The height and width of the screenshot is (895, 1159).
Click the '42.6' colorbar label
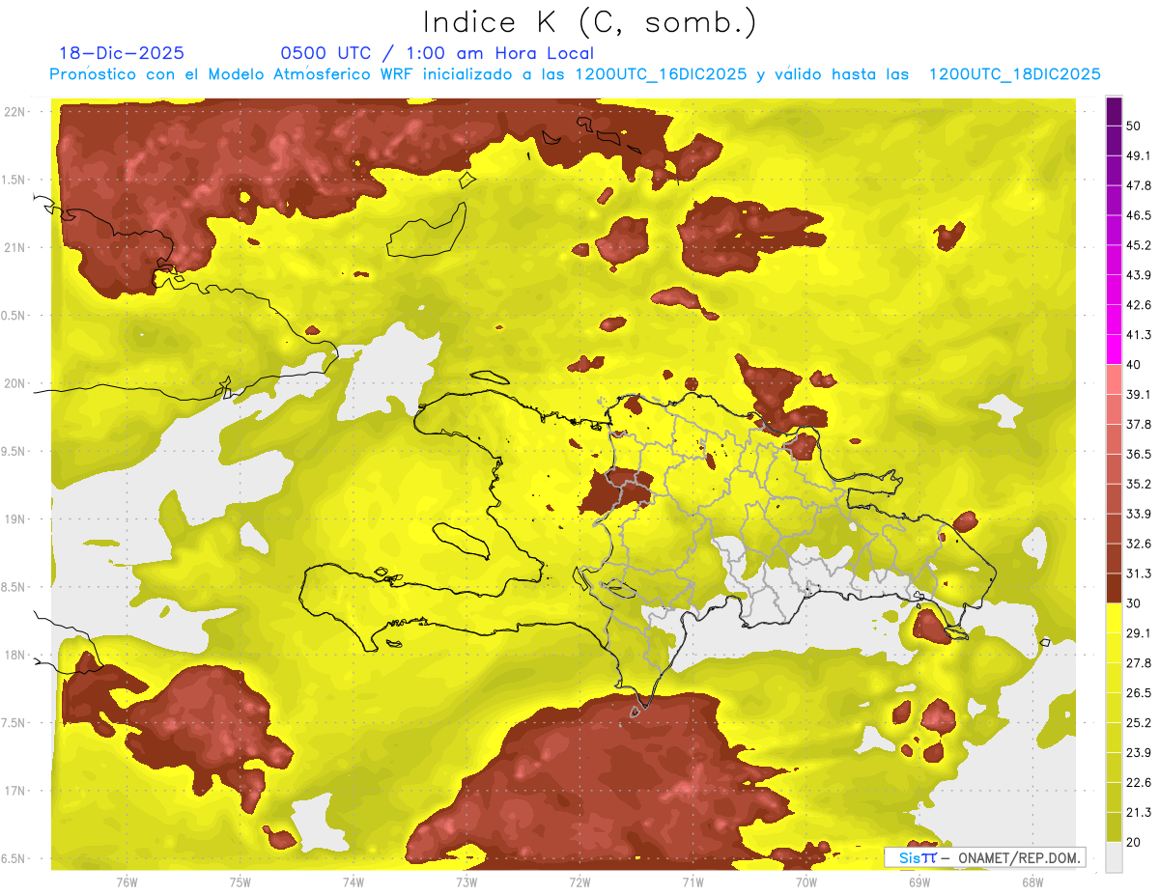tap(1139, 305)
